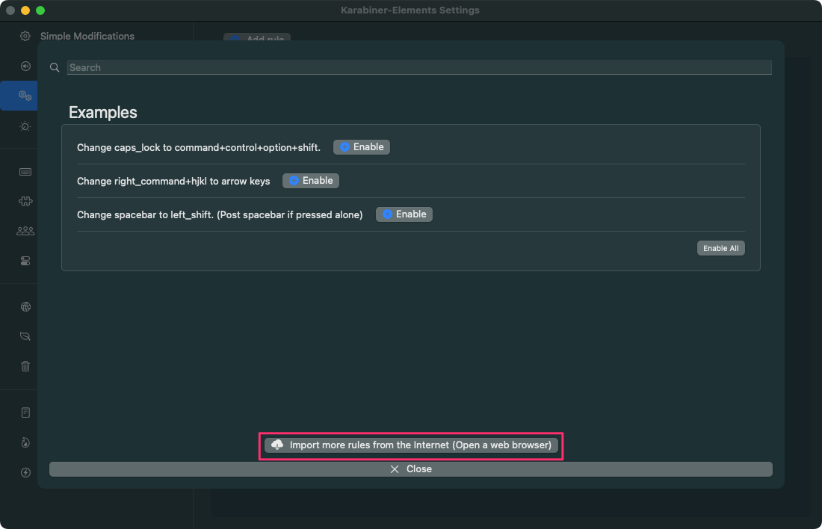Image resolution: width=822 pixels, height=529 pixels.
Task: Import more rules from the Internet
Action: tap(411, 445)
